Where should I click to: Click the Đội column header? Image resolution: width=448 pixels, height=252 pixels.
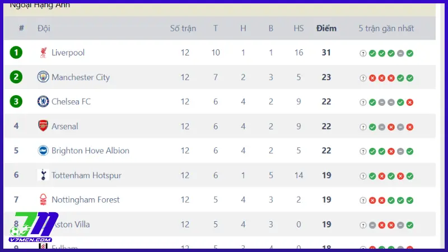click(x=44, y=28)
